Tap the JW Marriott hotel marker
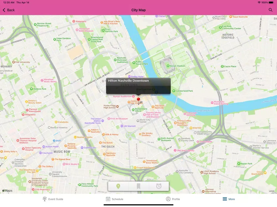 [x=122, y=126]
